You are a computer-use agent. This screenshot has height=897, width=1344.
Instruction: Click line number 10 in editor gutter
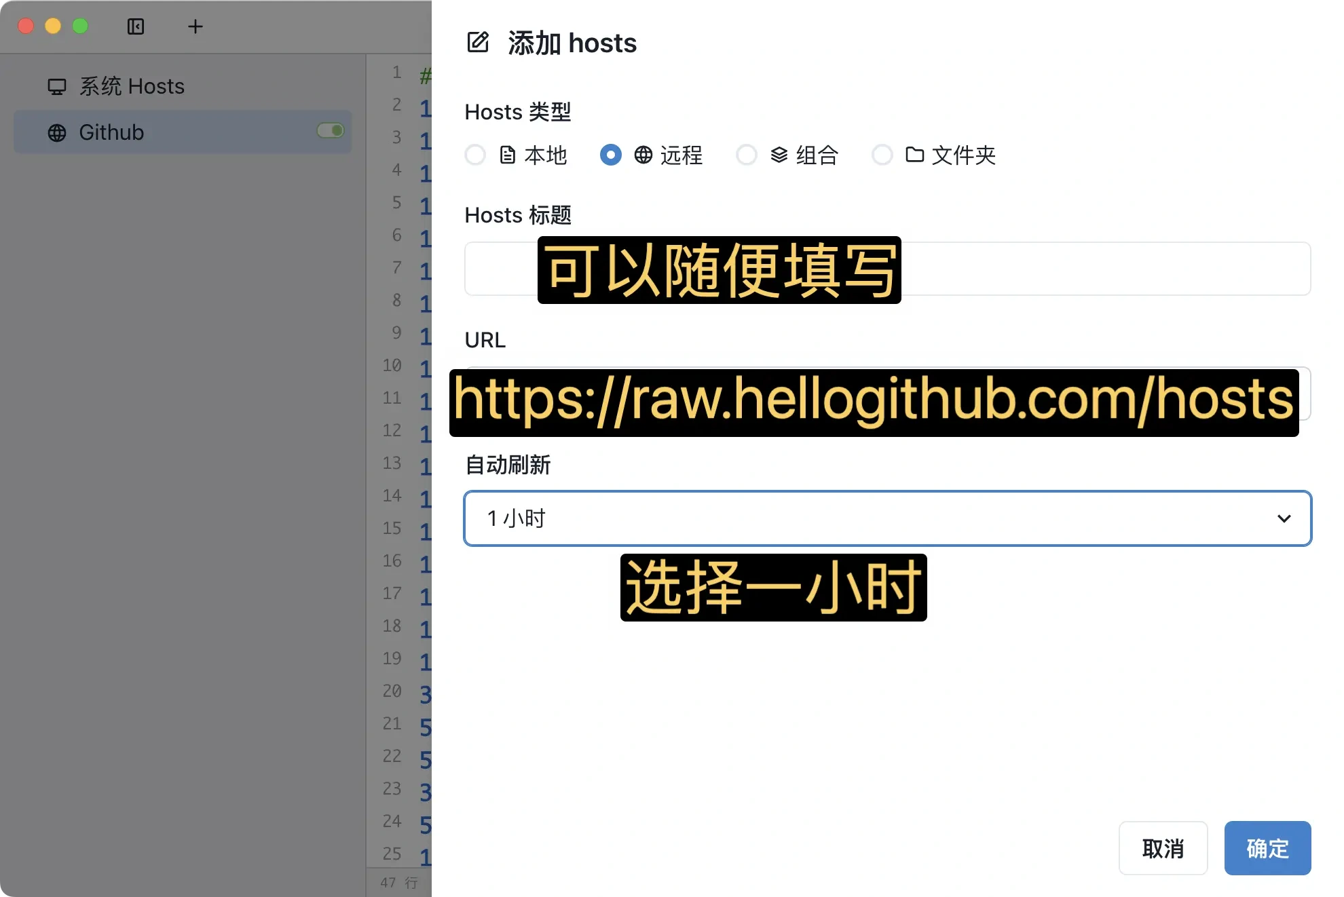392,365
